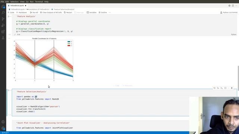Image resolution: width=239 pixels, height=134 pixels.
Task: Open the Manage gear in activity bar
Action: tap(3, 128)
